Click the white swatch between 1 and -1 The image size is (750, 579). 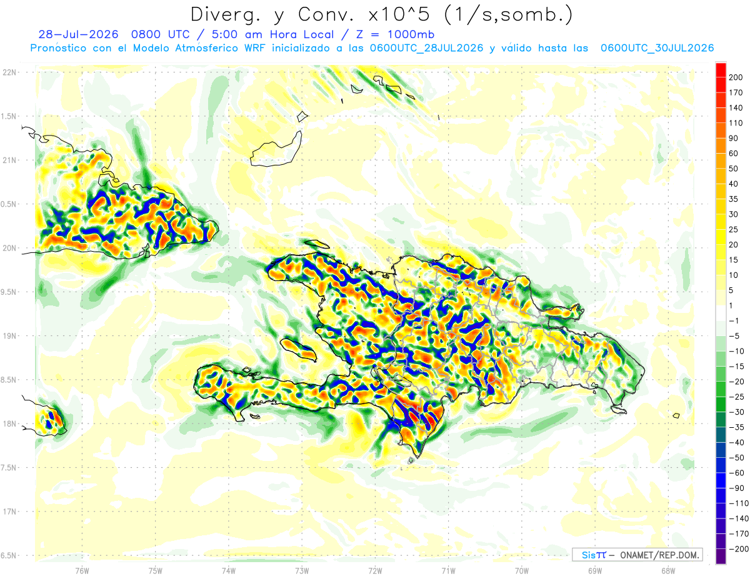[721, 313]
